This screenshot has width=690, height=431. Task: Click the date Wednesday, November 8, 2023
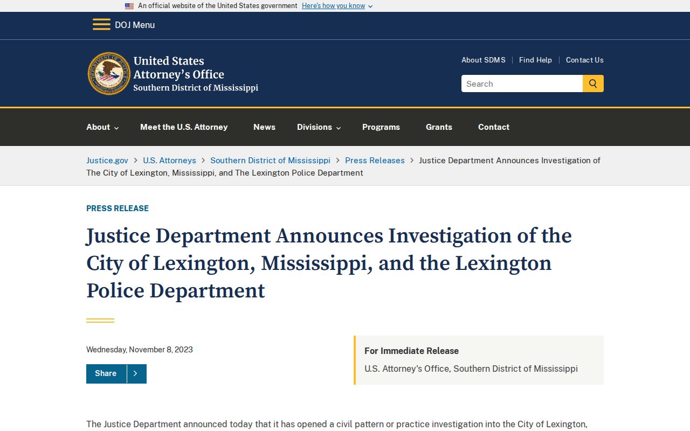point(140,350)
